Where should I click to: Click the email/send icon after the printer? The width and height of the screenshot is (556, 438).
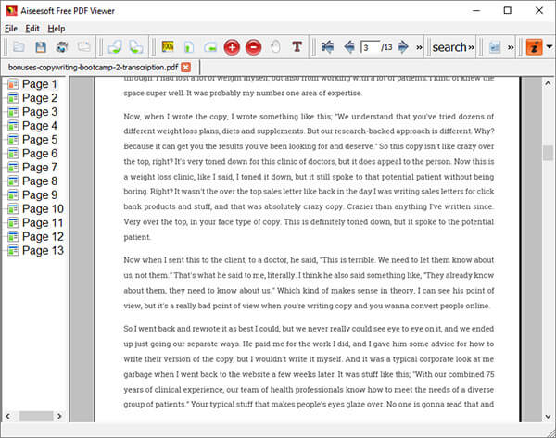coord(84,47)
